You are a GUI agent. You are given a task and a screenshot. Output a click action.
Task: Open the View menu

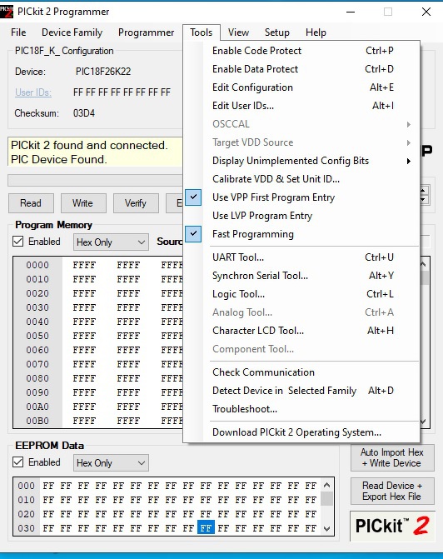238,32
